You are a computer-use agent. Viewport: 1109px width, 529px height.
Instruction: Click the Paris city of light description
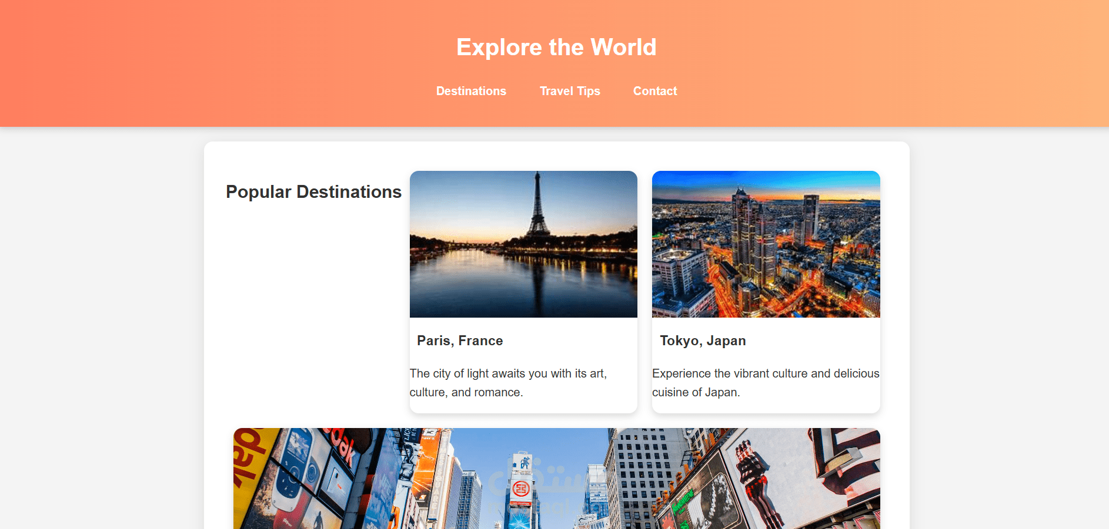pos(509,383)
